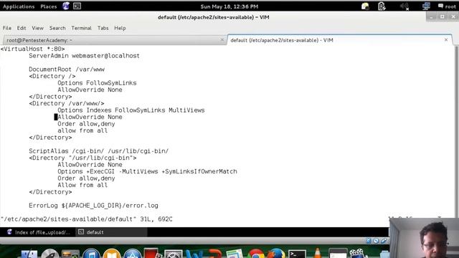Click 'DocumentRoot /var/www' line
Image resolution: width=459 pixels, height=258 pixels.
pyautogui.click(x=67, y=70)
